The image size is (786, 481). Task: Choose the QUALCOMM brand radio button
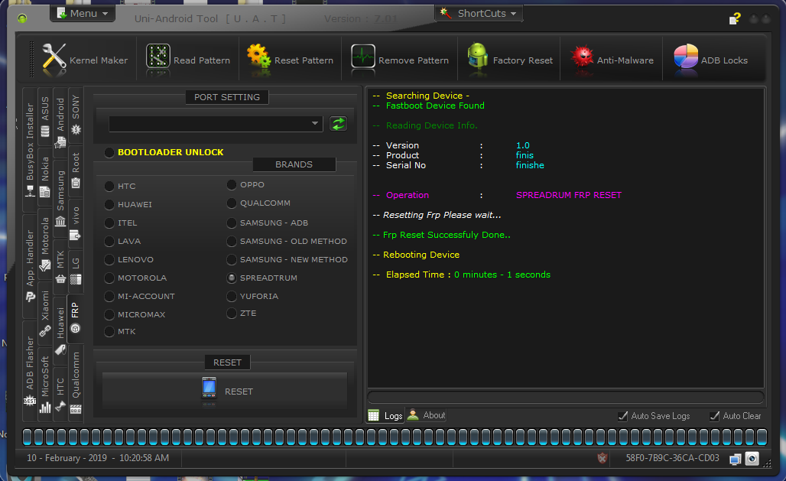click(x=258, y=203)
